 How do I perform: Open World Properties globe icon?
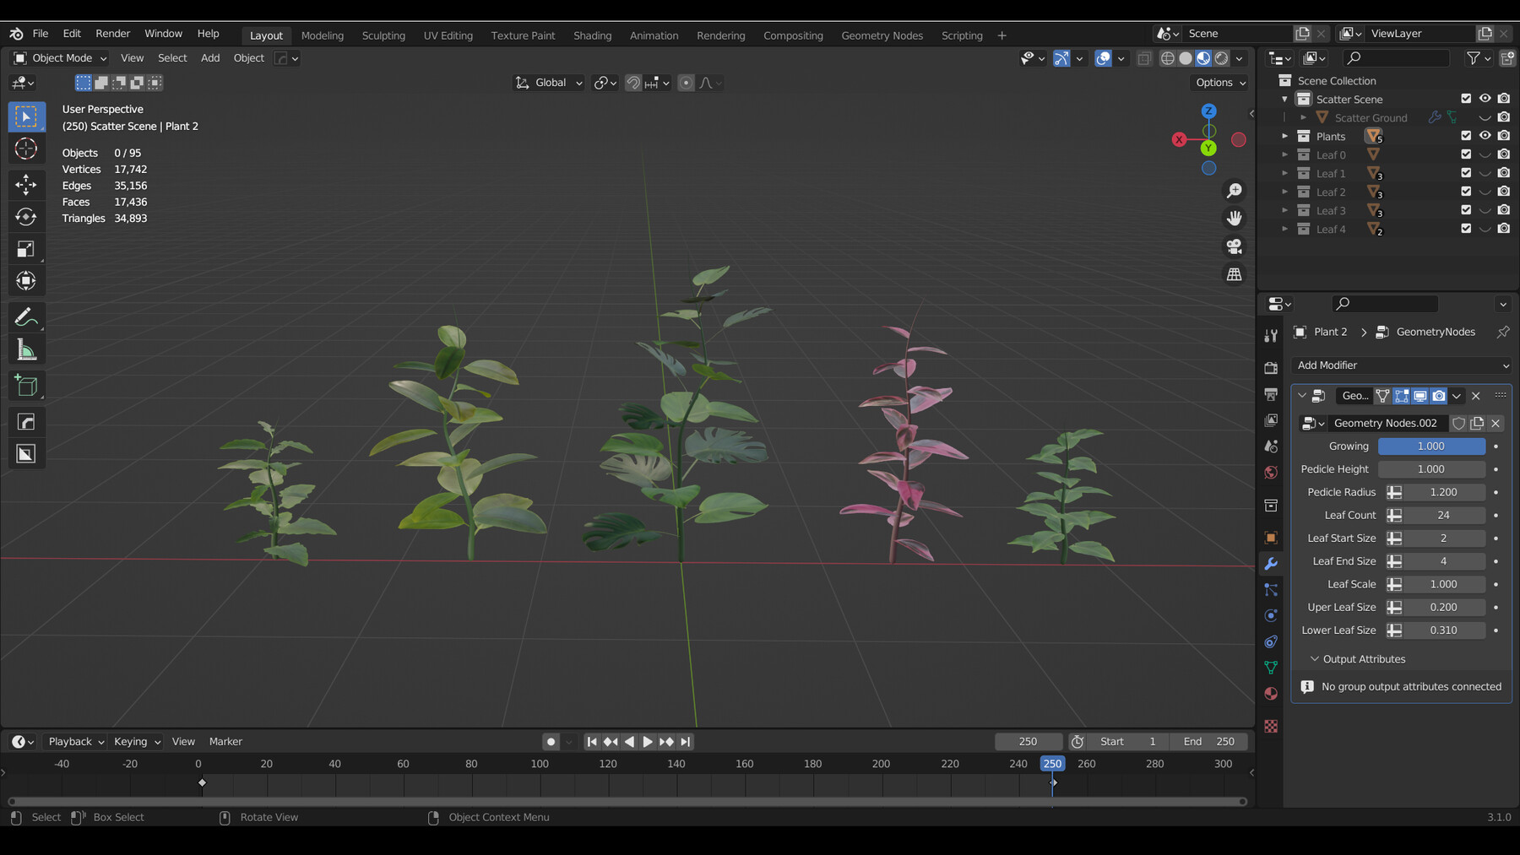click(1271, 473)
